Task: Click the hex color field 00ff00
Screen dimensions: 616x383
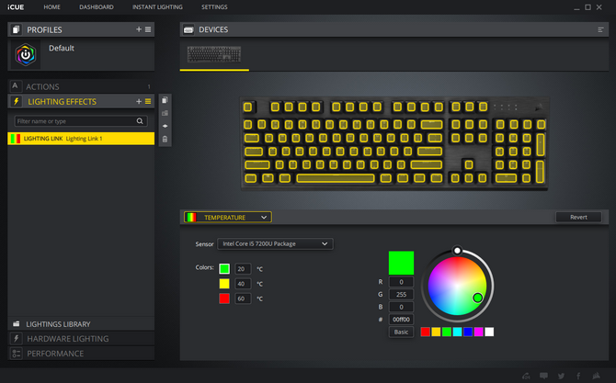Action: pyautogui.click(x=401, y=320)
